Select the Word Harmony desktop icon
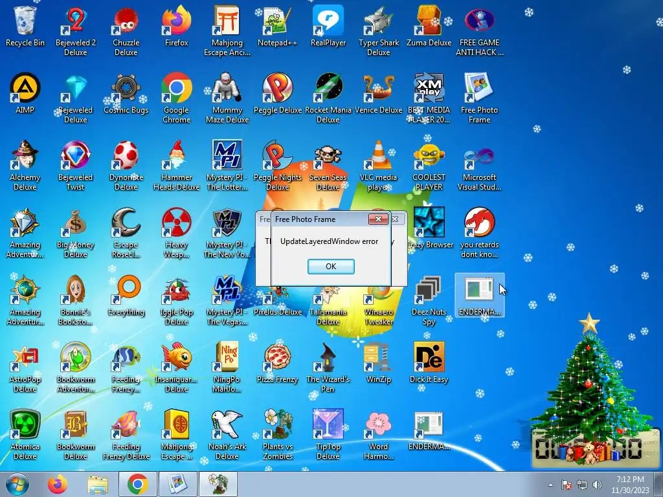 (378, 435)
